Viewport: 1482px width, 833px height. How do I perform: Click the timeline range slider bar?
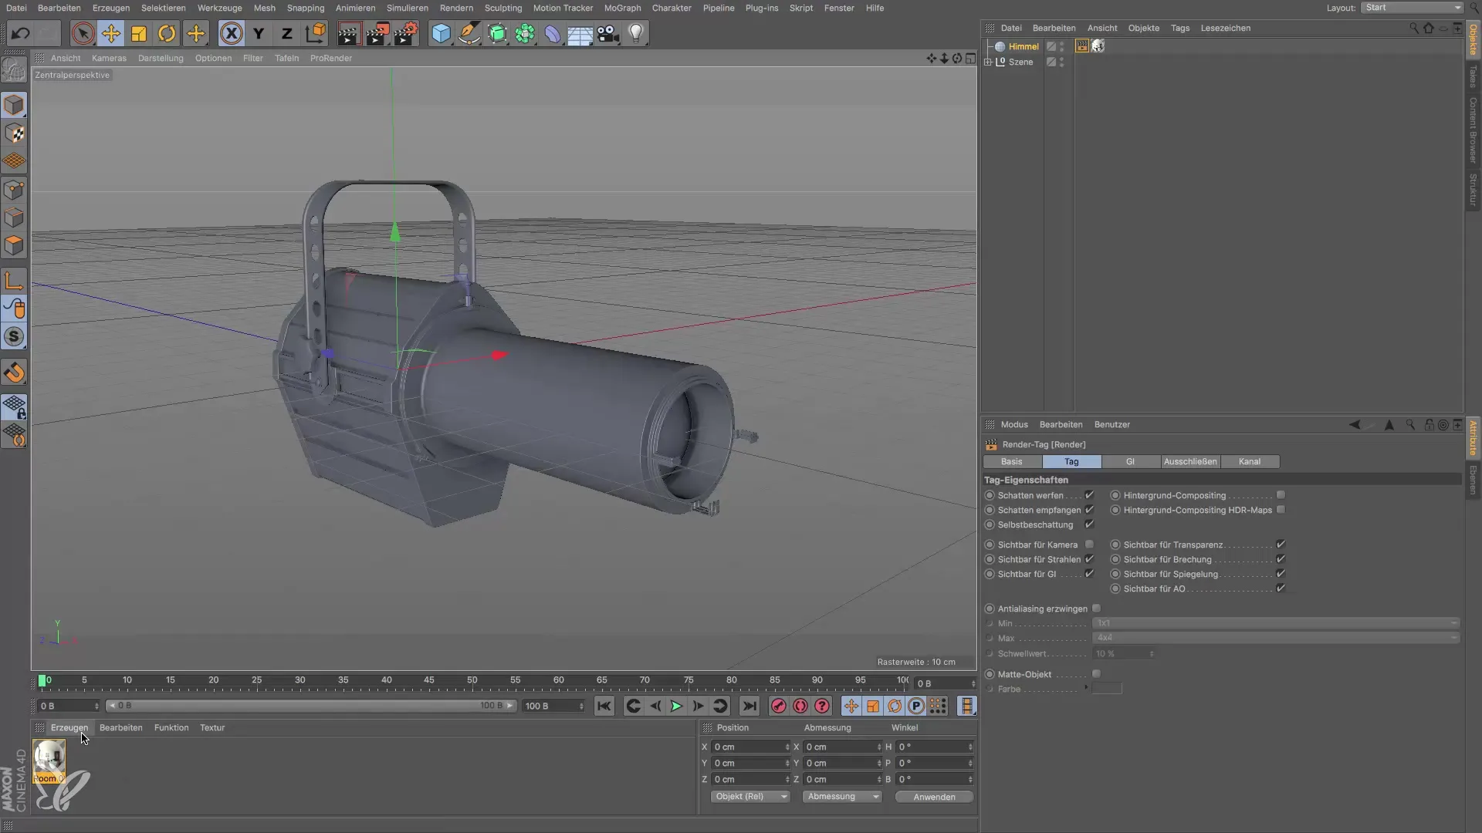tap(311, 706)
